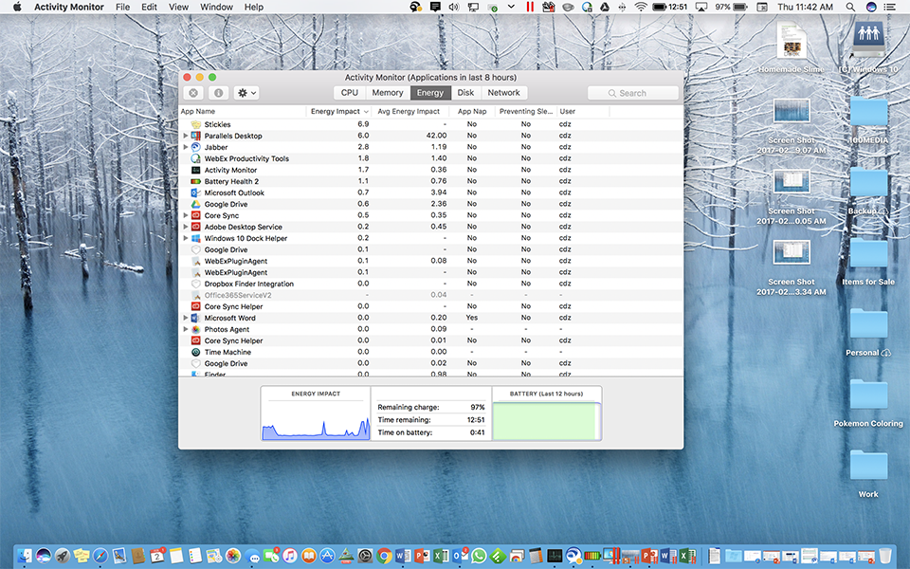Click the Search field in Activity Monitor
Viewport: 910px width, 569px height.
click(x=632, y=93)
